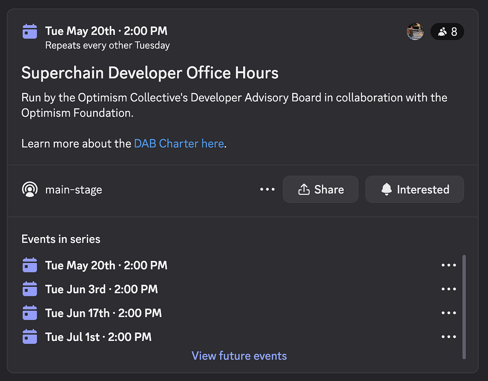488x381 pixels.
Task: Click the calendar icon for Tue Jun 3rd
Action: tap(30, 289)
